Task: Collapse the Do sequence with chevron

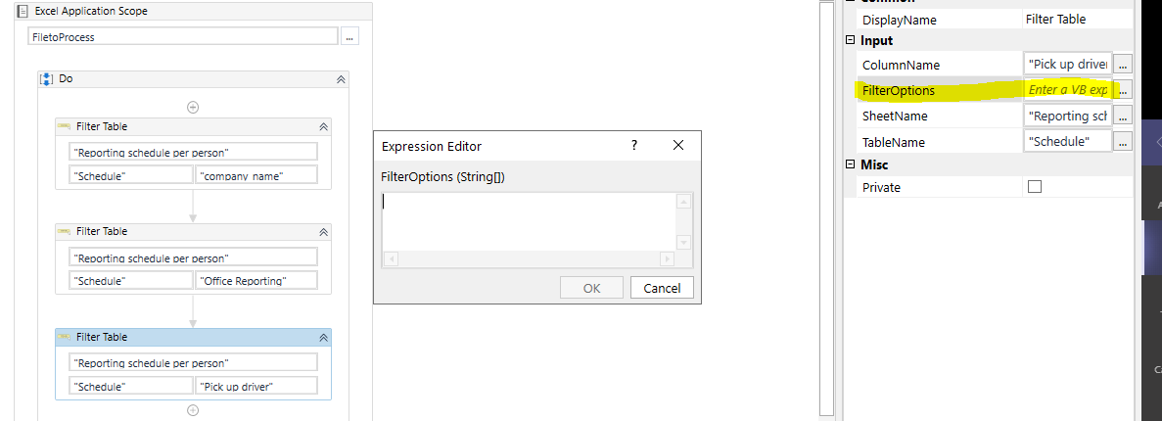Action: (x=341, y=79)
